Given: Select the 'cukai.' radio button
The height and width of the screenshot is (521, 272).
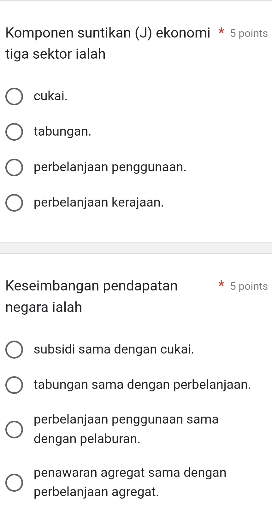Looking at the screenshot, I should click(14, 97).
